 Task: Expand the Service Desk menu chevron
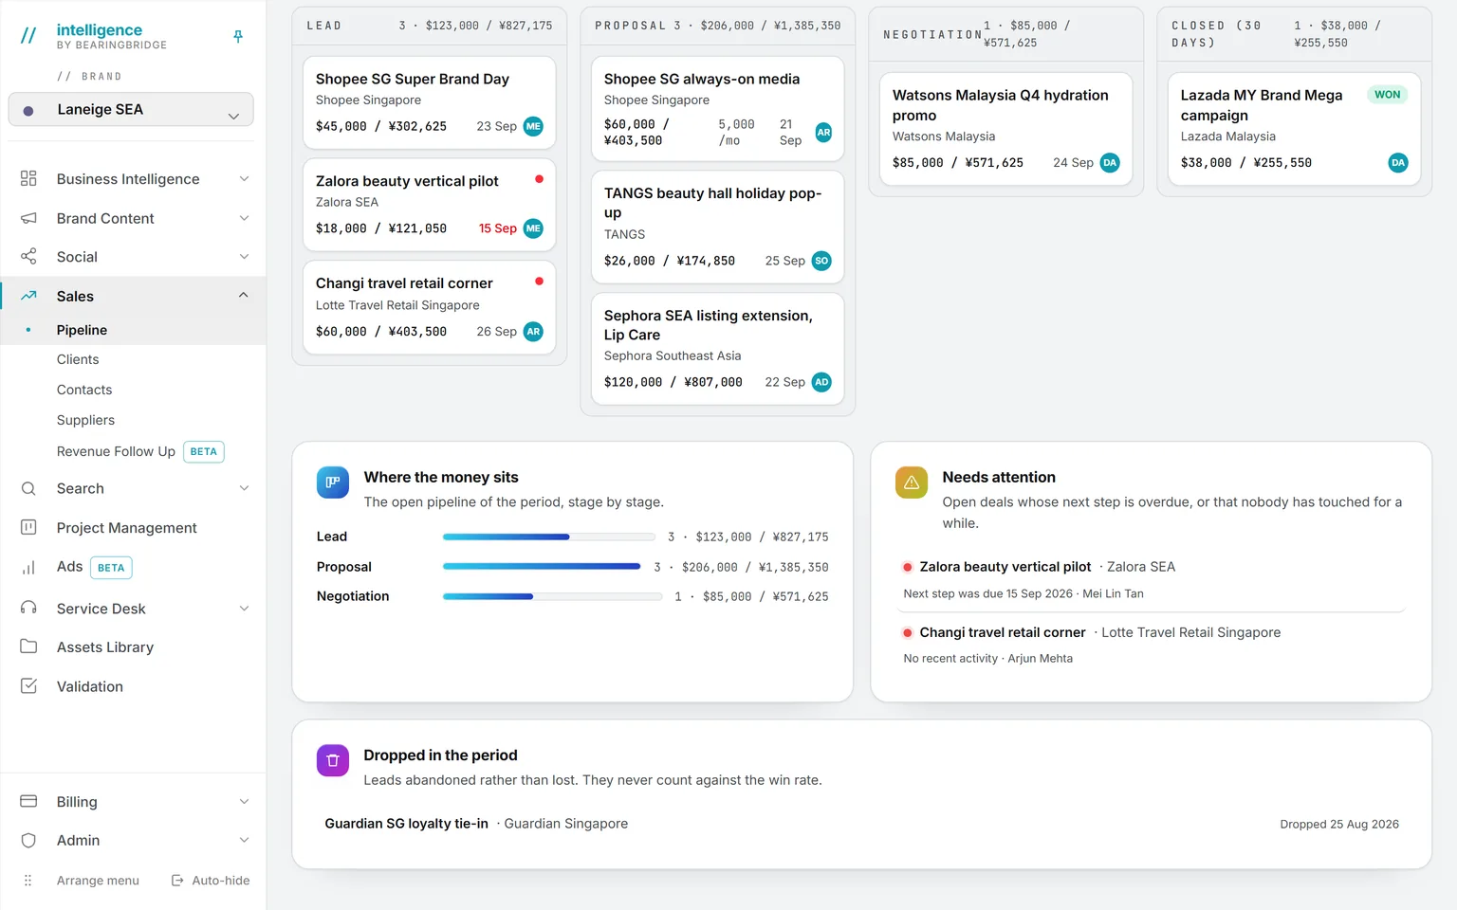(x=244, y=609)
